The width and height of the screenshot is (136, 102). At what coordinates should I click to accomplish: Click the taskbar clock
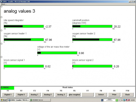[x=133, y=100]
